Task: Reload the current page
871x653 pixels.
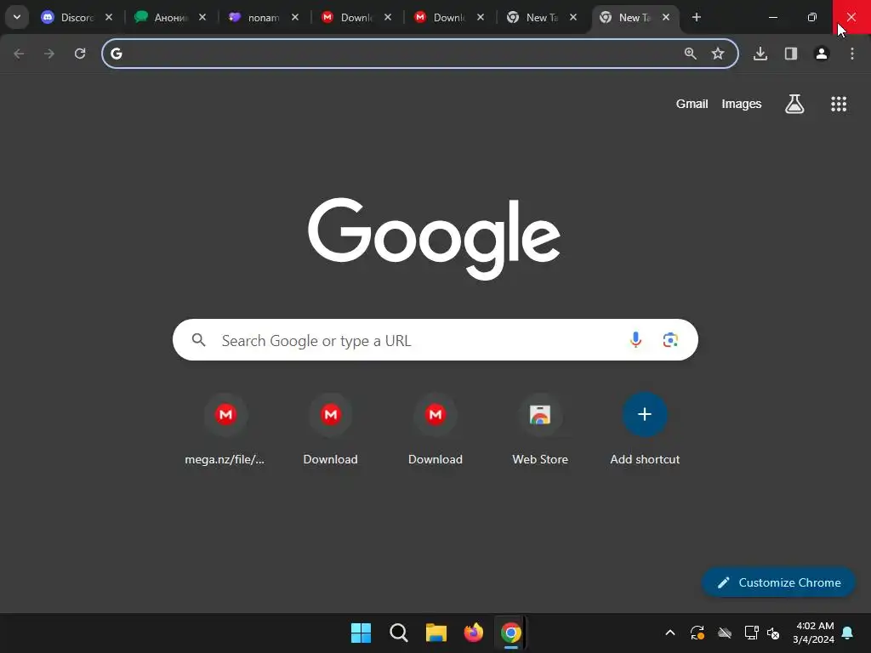Action: click(x=80, y=54)
